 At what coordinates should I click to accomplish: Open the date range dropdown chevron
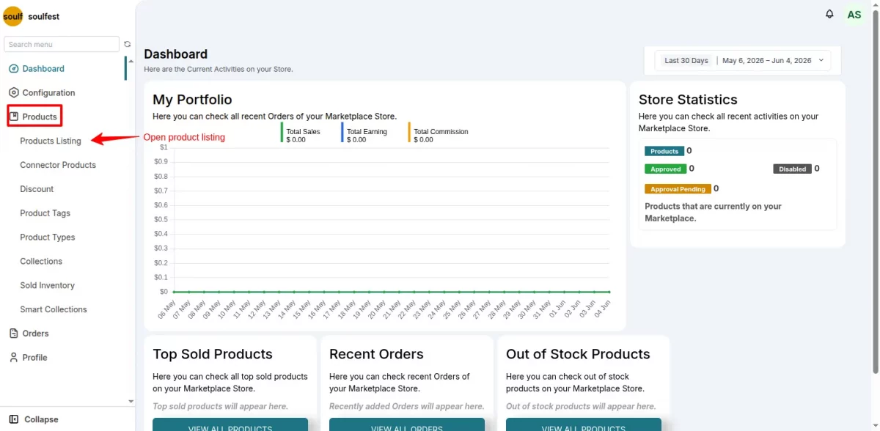[821, 60]
